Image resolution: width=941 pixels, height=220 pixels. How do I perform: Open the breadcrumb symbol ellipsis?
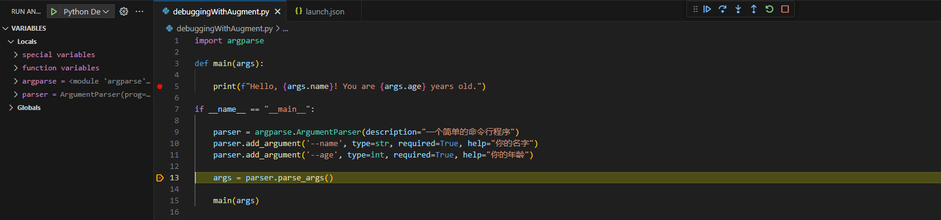tap(285, 28)
